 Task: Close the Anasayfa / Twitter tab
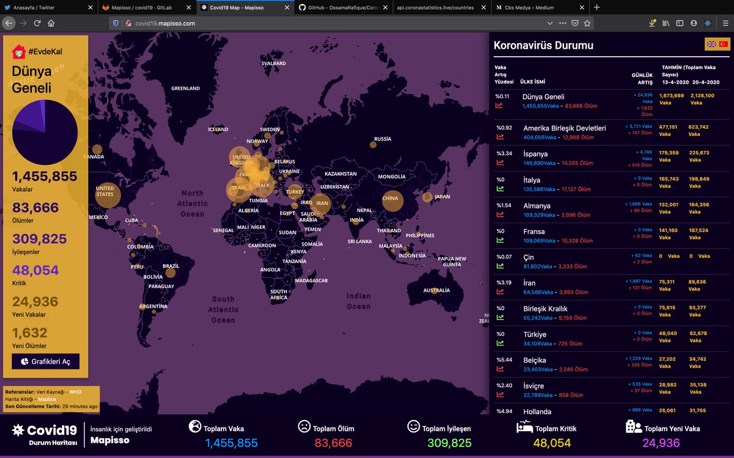(x=91, y=7)
